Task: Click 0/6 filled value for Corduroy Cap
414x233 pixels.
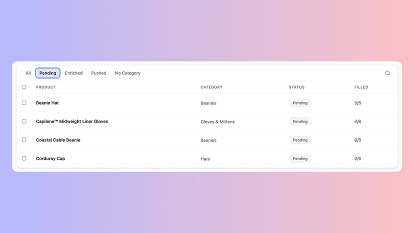Action: [x=357, y=158]
